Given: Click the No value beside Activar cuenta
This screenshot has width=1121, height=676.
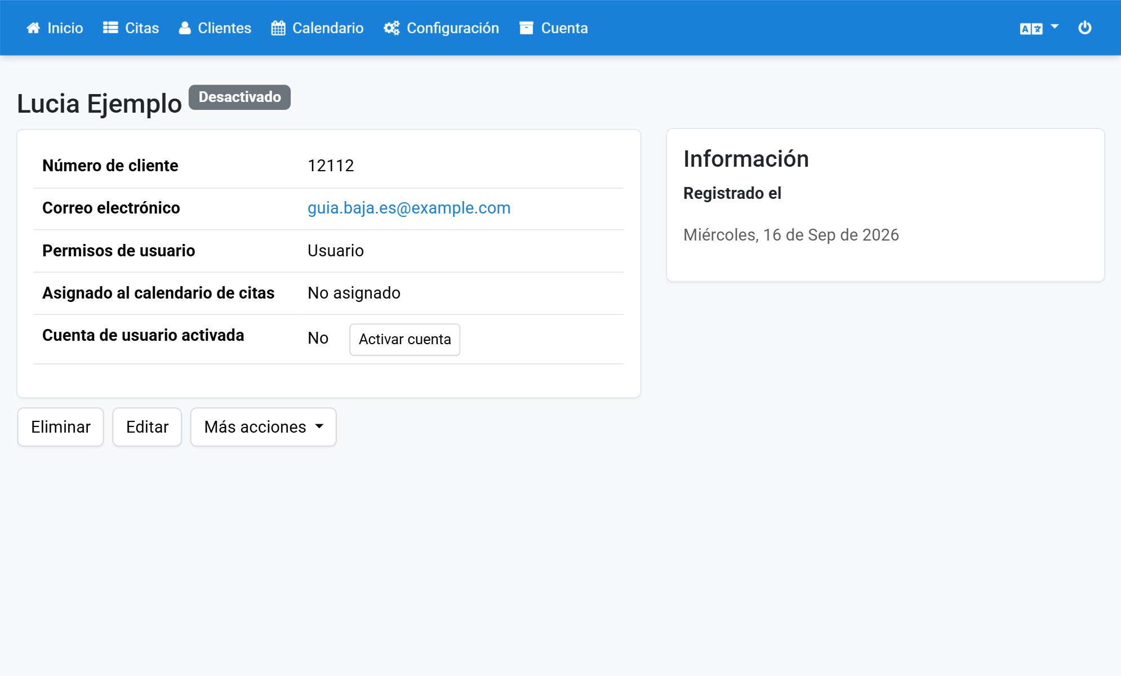Looking at the screenshot, I should pos(318,338).
